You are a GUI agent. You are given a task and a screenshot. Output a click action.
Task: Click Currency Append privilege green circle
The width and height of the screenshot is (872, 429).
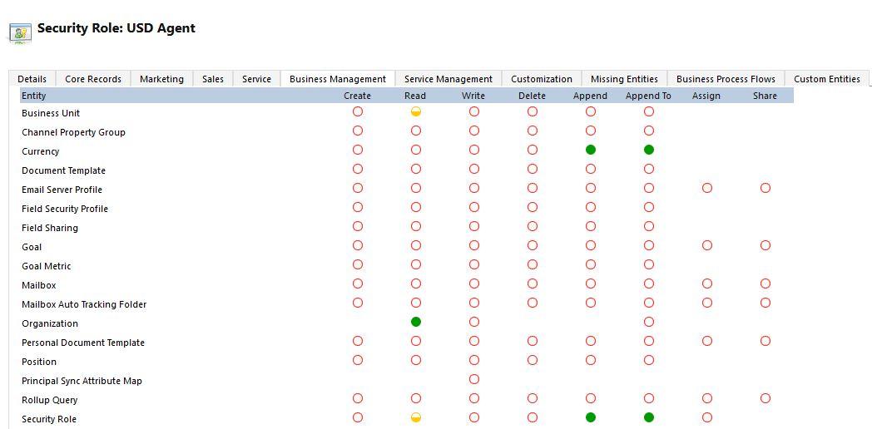click(591, 150)
